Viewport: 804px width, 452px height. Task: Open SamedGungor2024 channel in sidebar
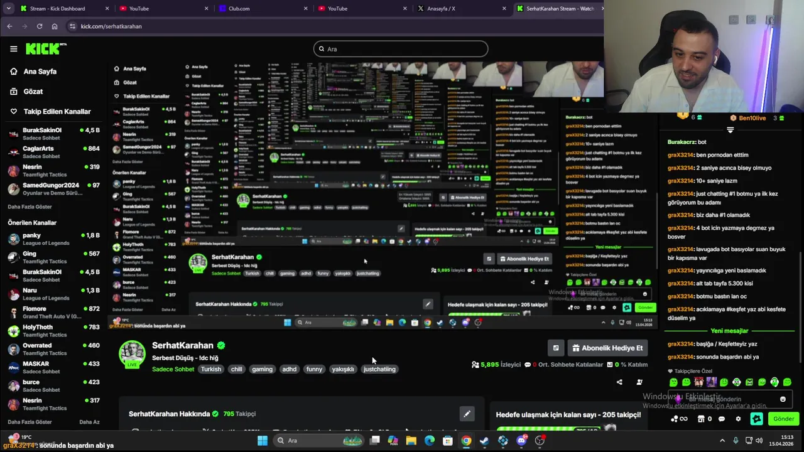(53, 189)
